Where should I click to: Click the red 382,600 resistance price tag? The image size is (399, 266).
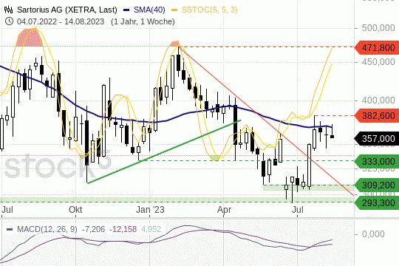(x=377, y=115)
